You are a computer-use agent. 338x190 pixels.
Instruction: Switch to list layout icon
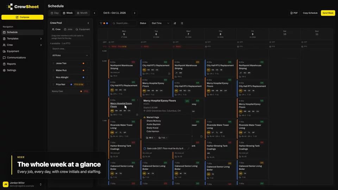pyautogui.click(x=182, y=23)
